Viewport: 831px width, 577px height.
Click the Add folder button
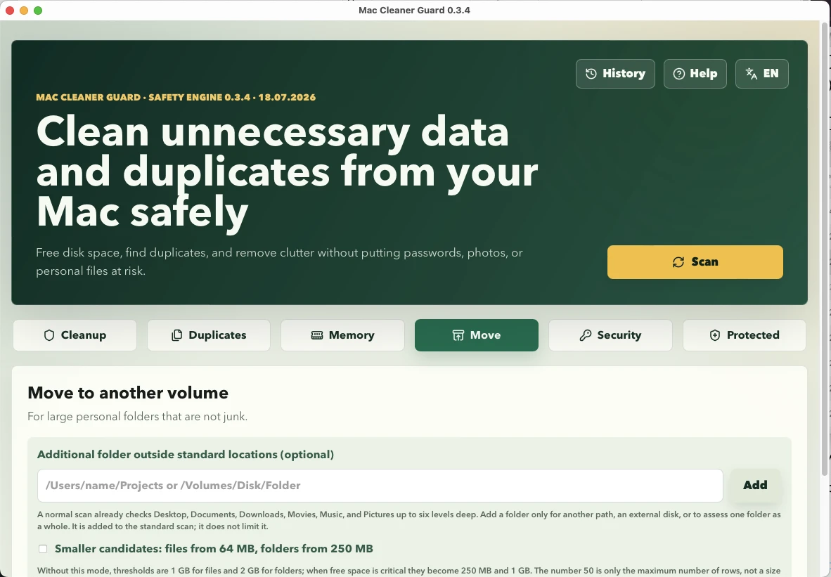[755, 486]
